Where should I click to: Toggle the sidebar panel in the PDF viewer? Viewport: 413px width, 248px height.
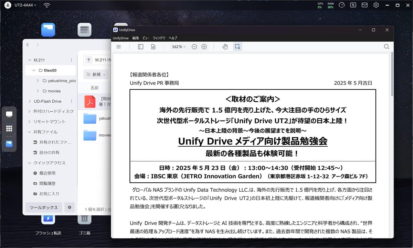pos(140,47)
